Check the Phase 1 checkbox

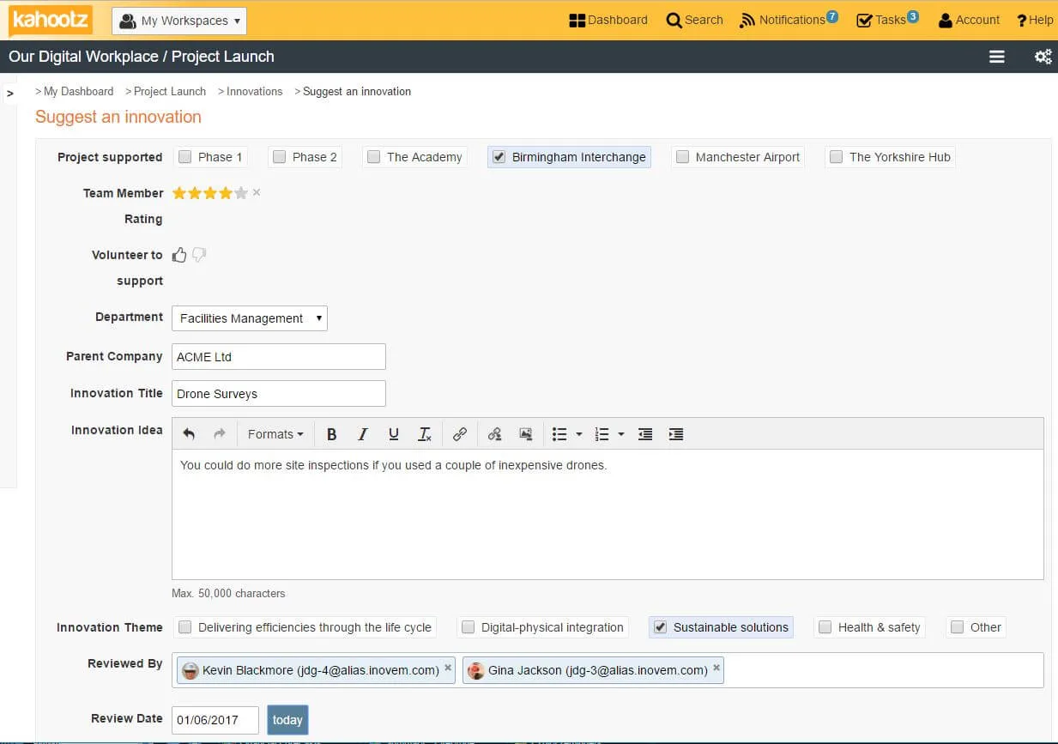tap(184, 157)
